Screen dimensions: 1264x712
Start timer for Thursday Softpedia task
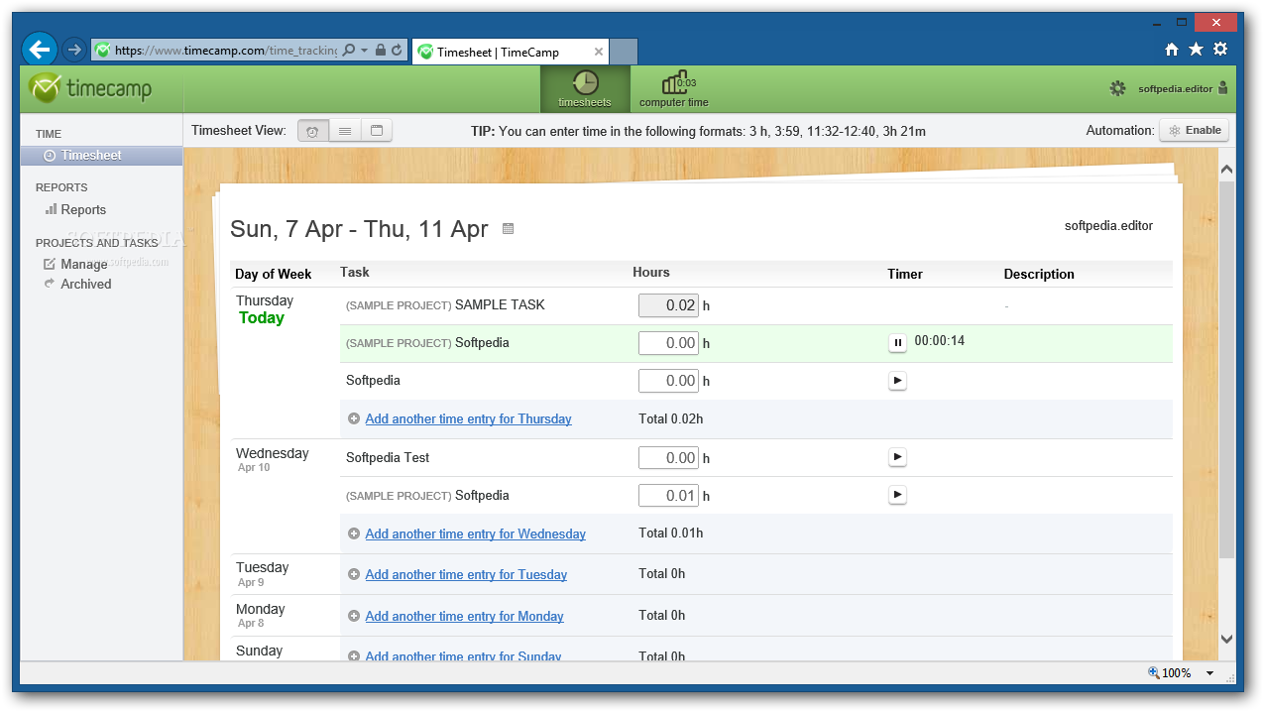point(897,380)
